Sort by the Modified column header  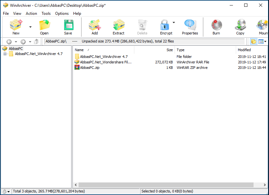pyautogui.click(x=252, y=50)
